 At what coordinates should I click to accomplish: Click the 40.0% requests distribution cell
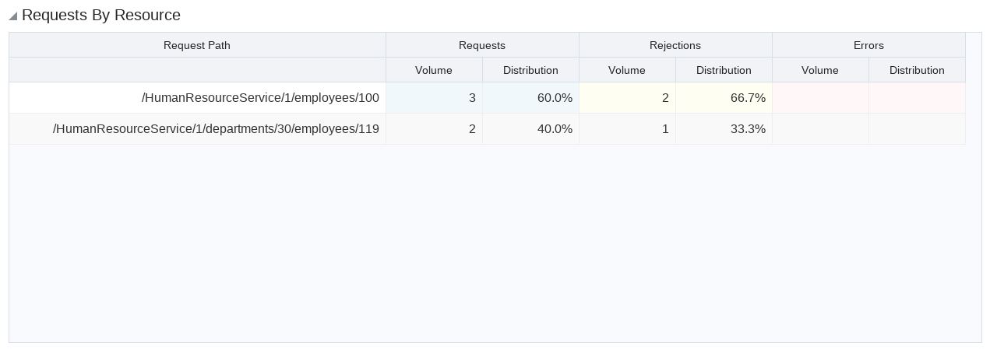tap(530, 129)
